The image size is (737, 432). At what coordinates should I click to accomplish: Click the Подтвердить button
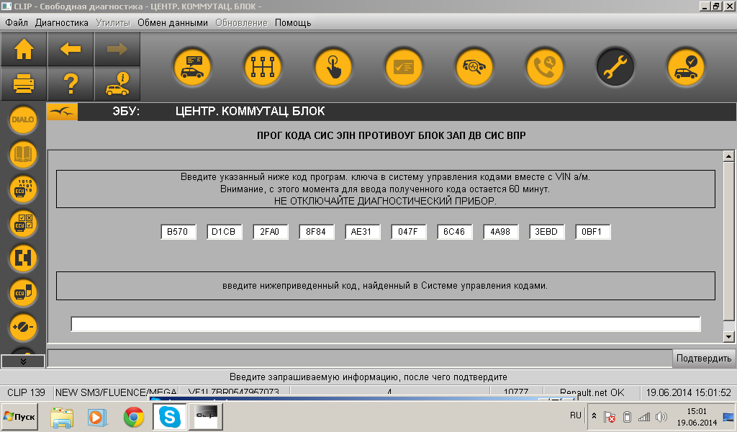[x=704, y=358]
